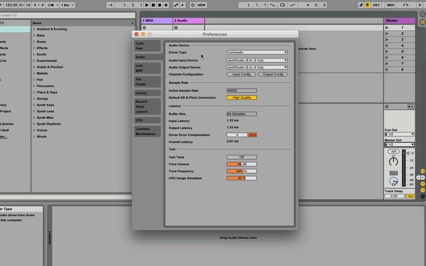Click the 1 MIDI track header
The image size is (426, 266).
[157, 21]
